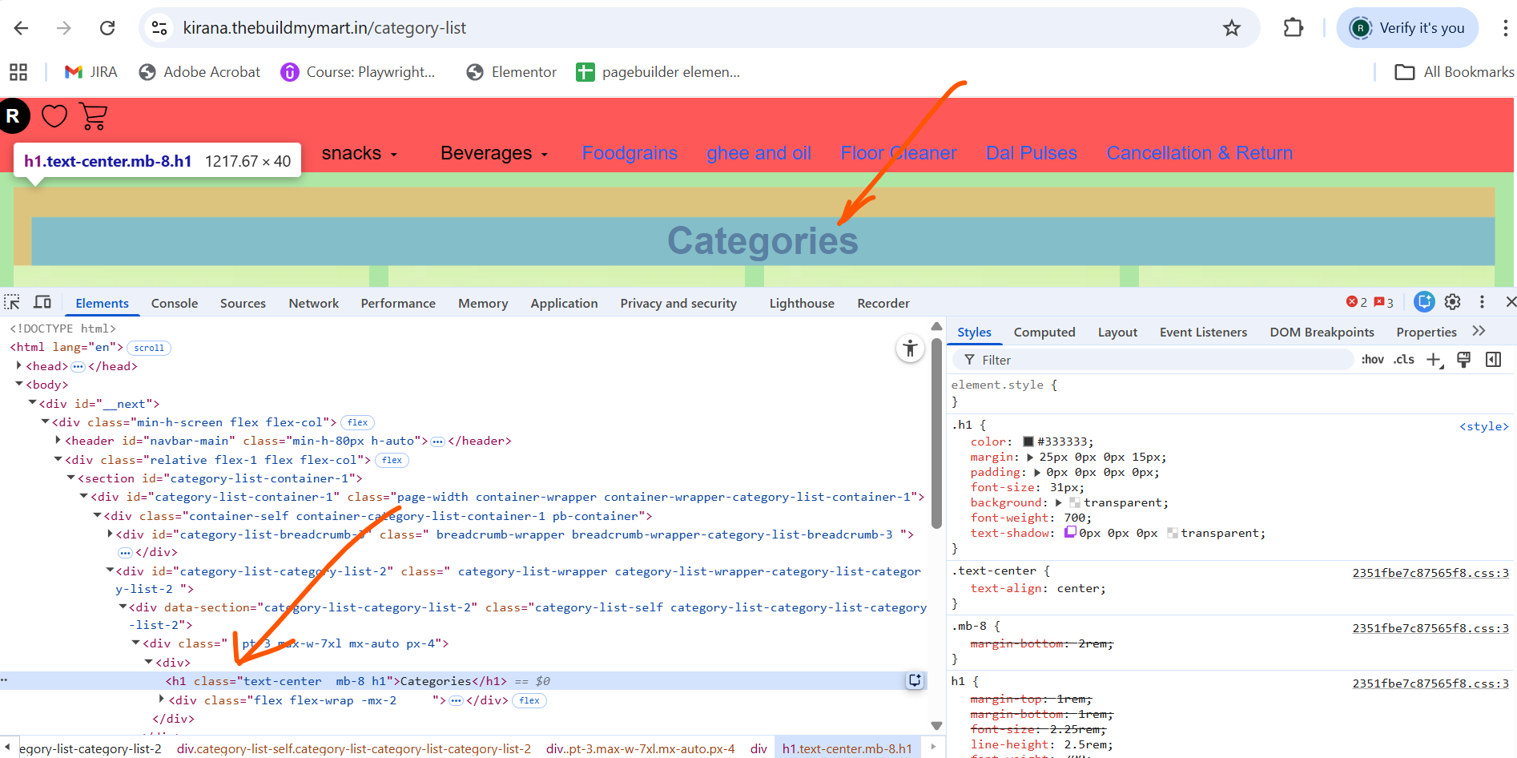Click the transparent background color swatch
Screen dimensions: 1517x758
(x=1075, y=502)
